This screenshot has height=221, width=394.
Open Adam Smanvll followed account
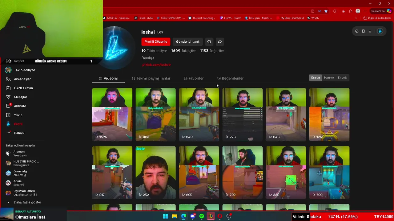point(15,183)
